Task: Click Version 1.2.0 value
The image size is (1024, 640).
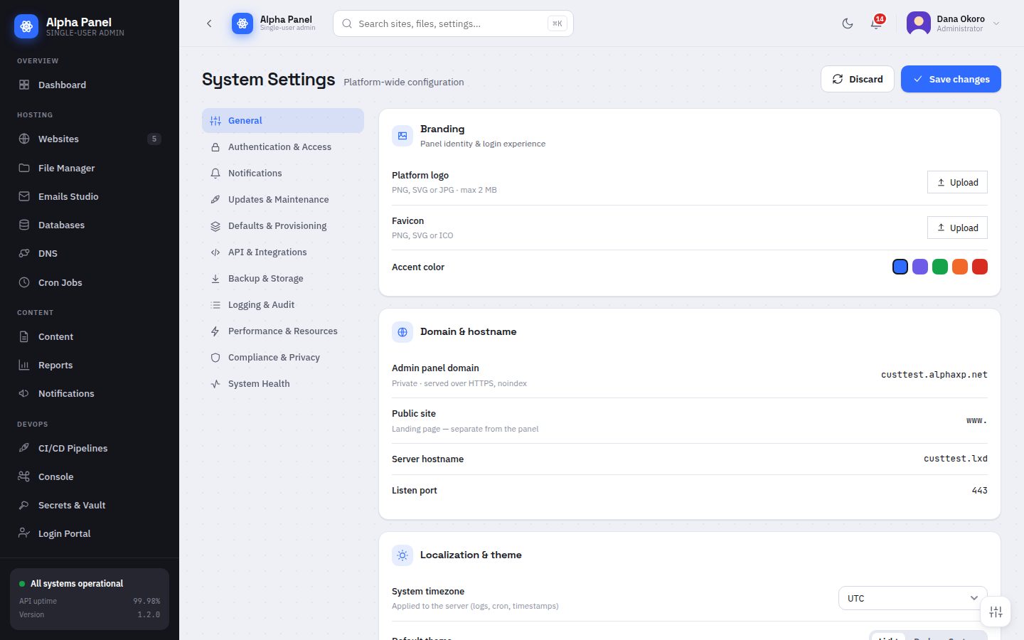Action: [149, 614]
